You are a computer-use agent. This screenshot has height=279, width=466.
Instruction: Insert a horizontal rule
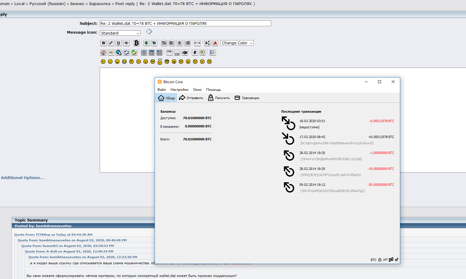tap(197, 43)
